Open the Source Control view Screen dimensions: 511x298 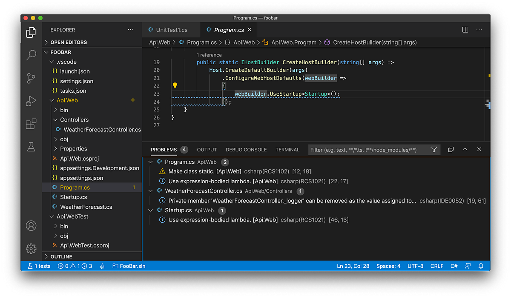(x=31, y=78)
